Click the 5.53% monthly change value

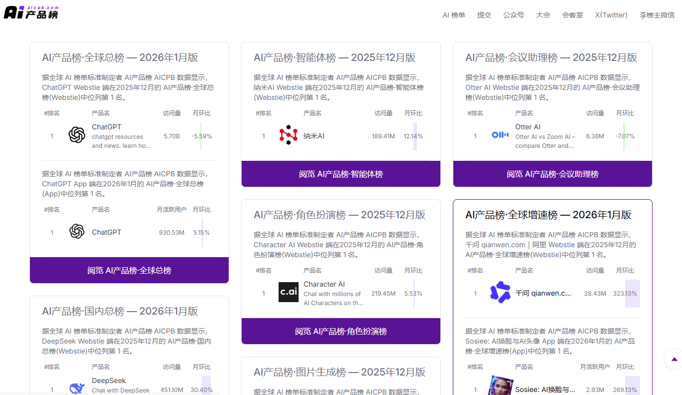click(413, 293)
